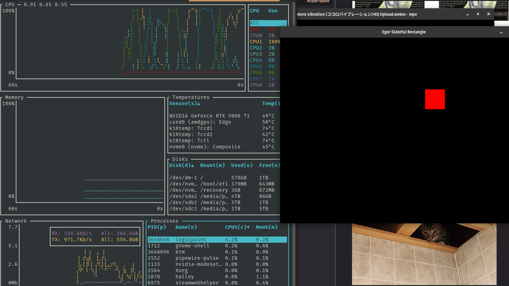Viewport: 509px width, 286px height.
Task: Select CPU5 in the CPU legend
Action: [256, 66]
